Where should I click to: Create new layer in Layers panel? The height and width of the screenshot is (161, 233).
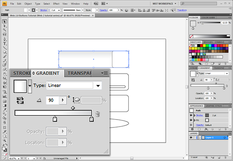tap(219, 157)
